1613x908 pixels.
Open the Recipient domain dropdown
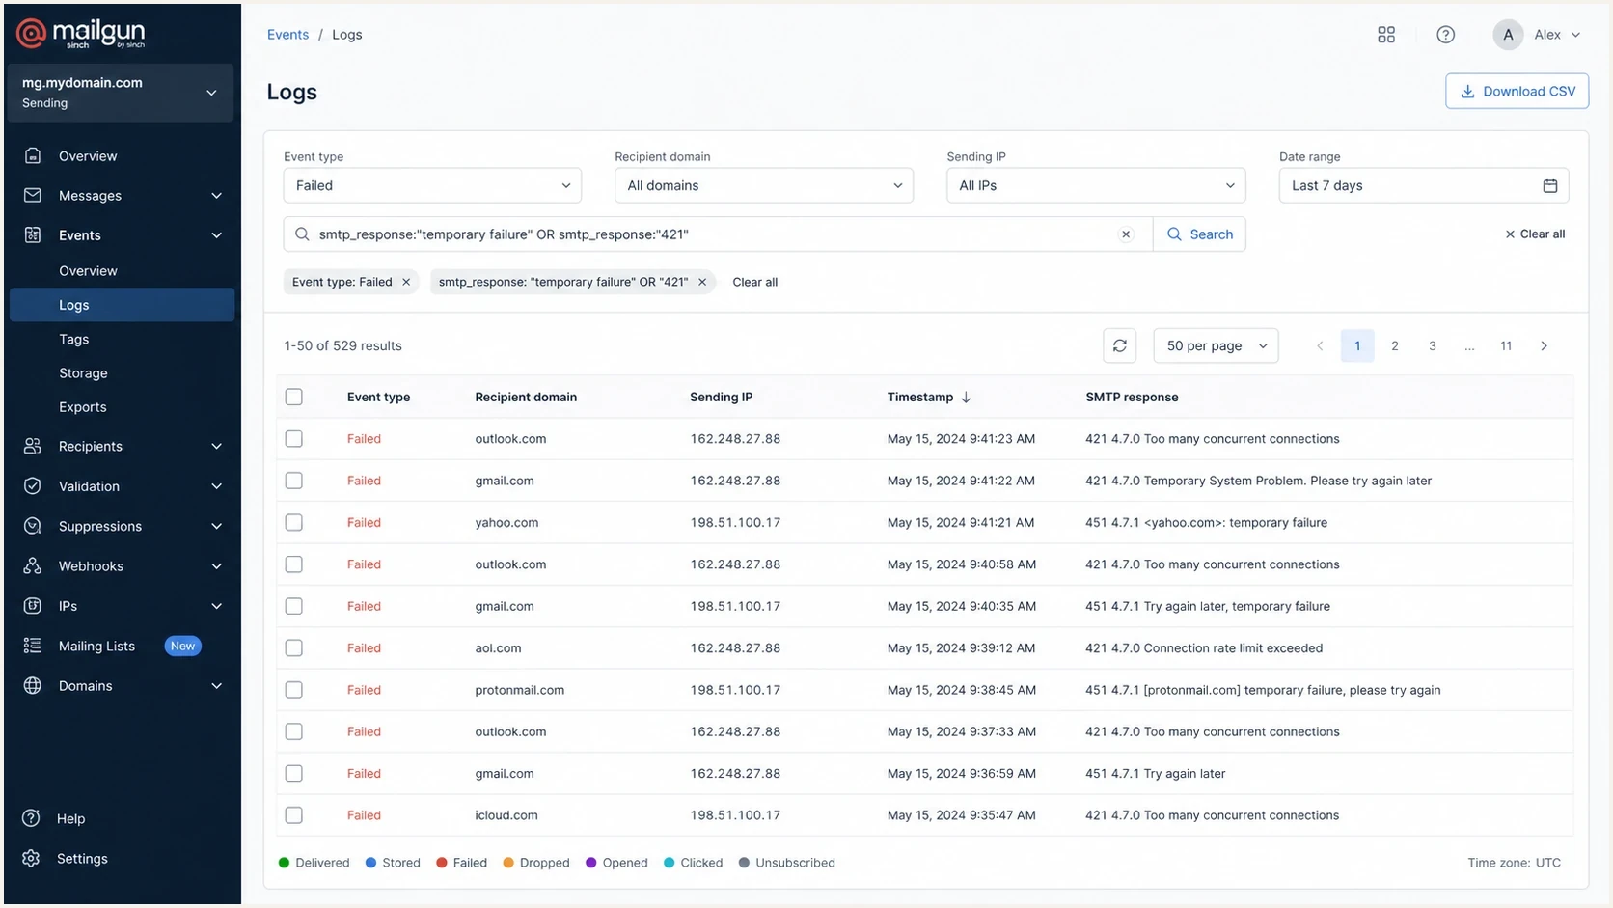click(x=764, y=185)
